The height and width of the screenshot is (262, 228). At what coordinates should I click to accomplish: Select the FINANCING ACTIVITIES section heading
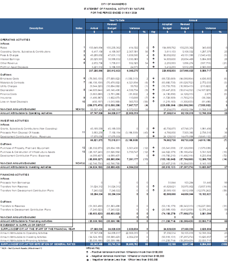click(15, 174)
